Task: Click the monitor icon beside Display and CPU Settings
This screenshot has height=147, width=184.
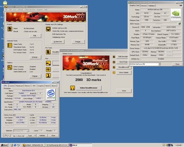Action: (x=48, y=29)
